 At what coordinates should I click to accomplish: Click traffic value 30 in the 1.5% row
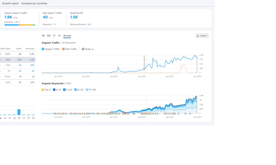point(20,65)
